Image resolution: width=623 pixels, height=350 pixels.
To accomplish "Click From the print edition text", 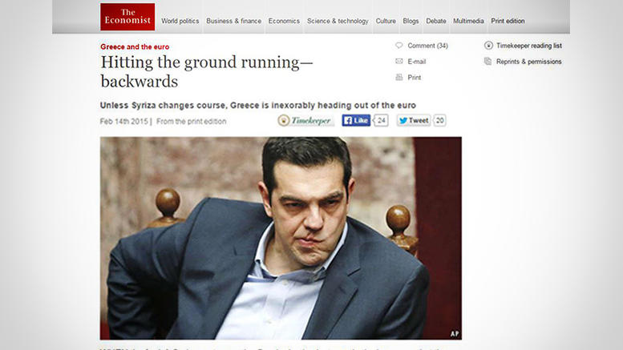I will [191, 122].
